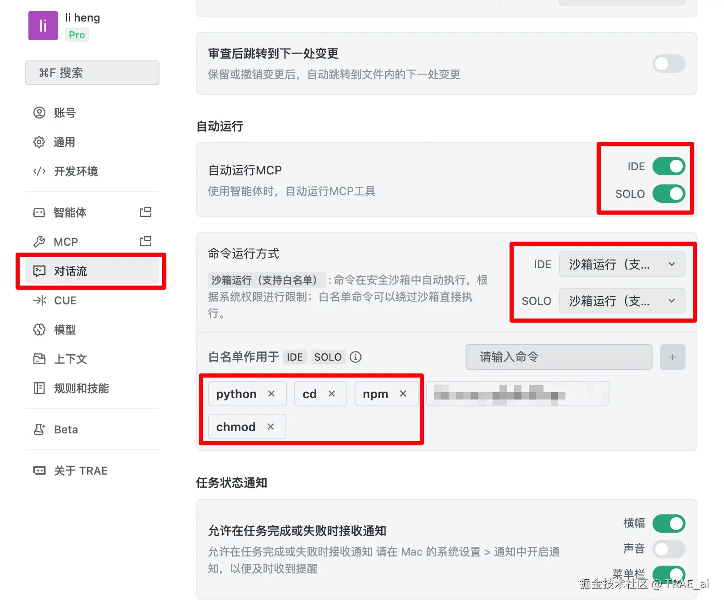Screen dimensions: 724x605
Task: Open 账号 settings page
Action: 92,113
